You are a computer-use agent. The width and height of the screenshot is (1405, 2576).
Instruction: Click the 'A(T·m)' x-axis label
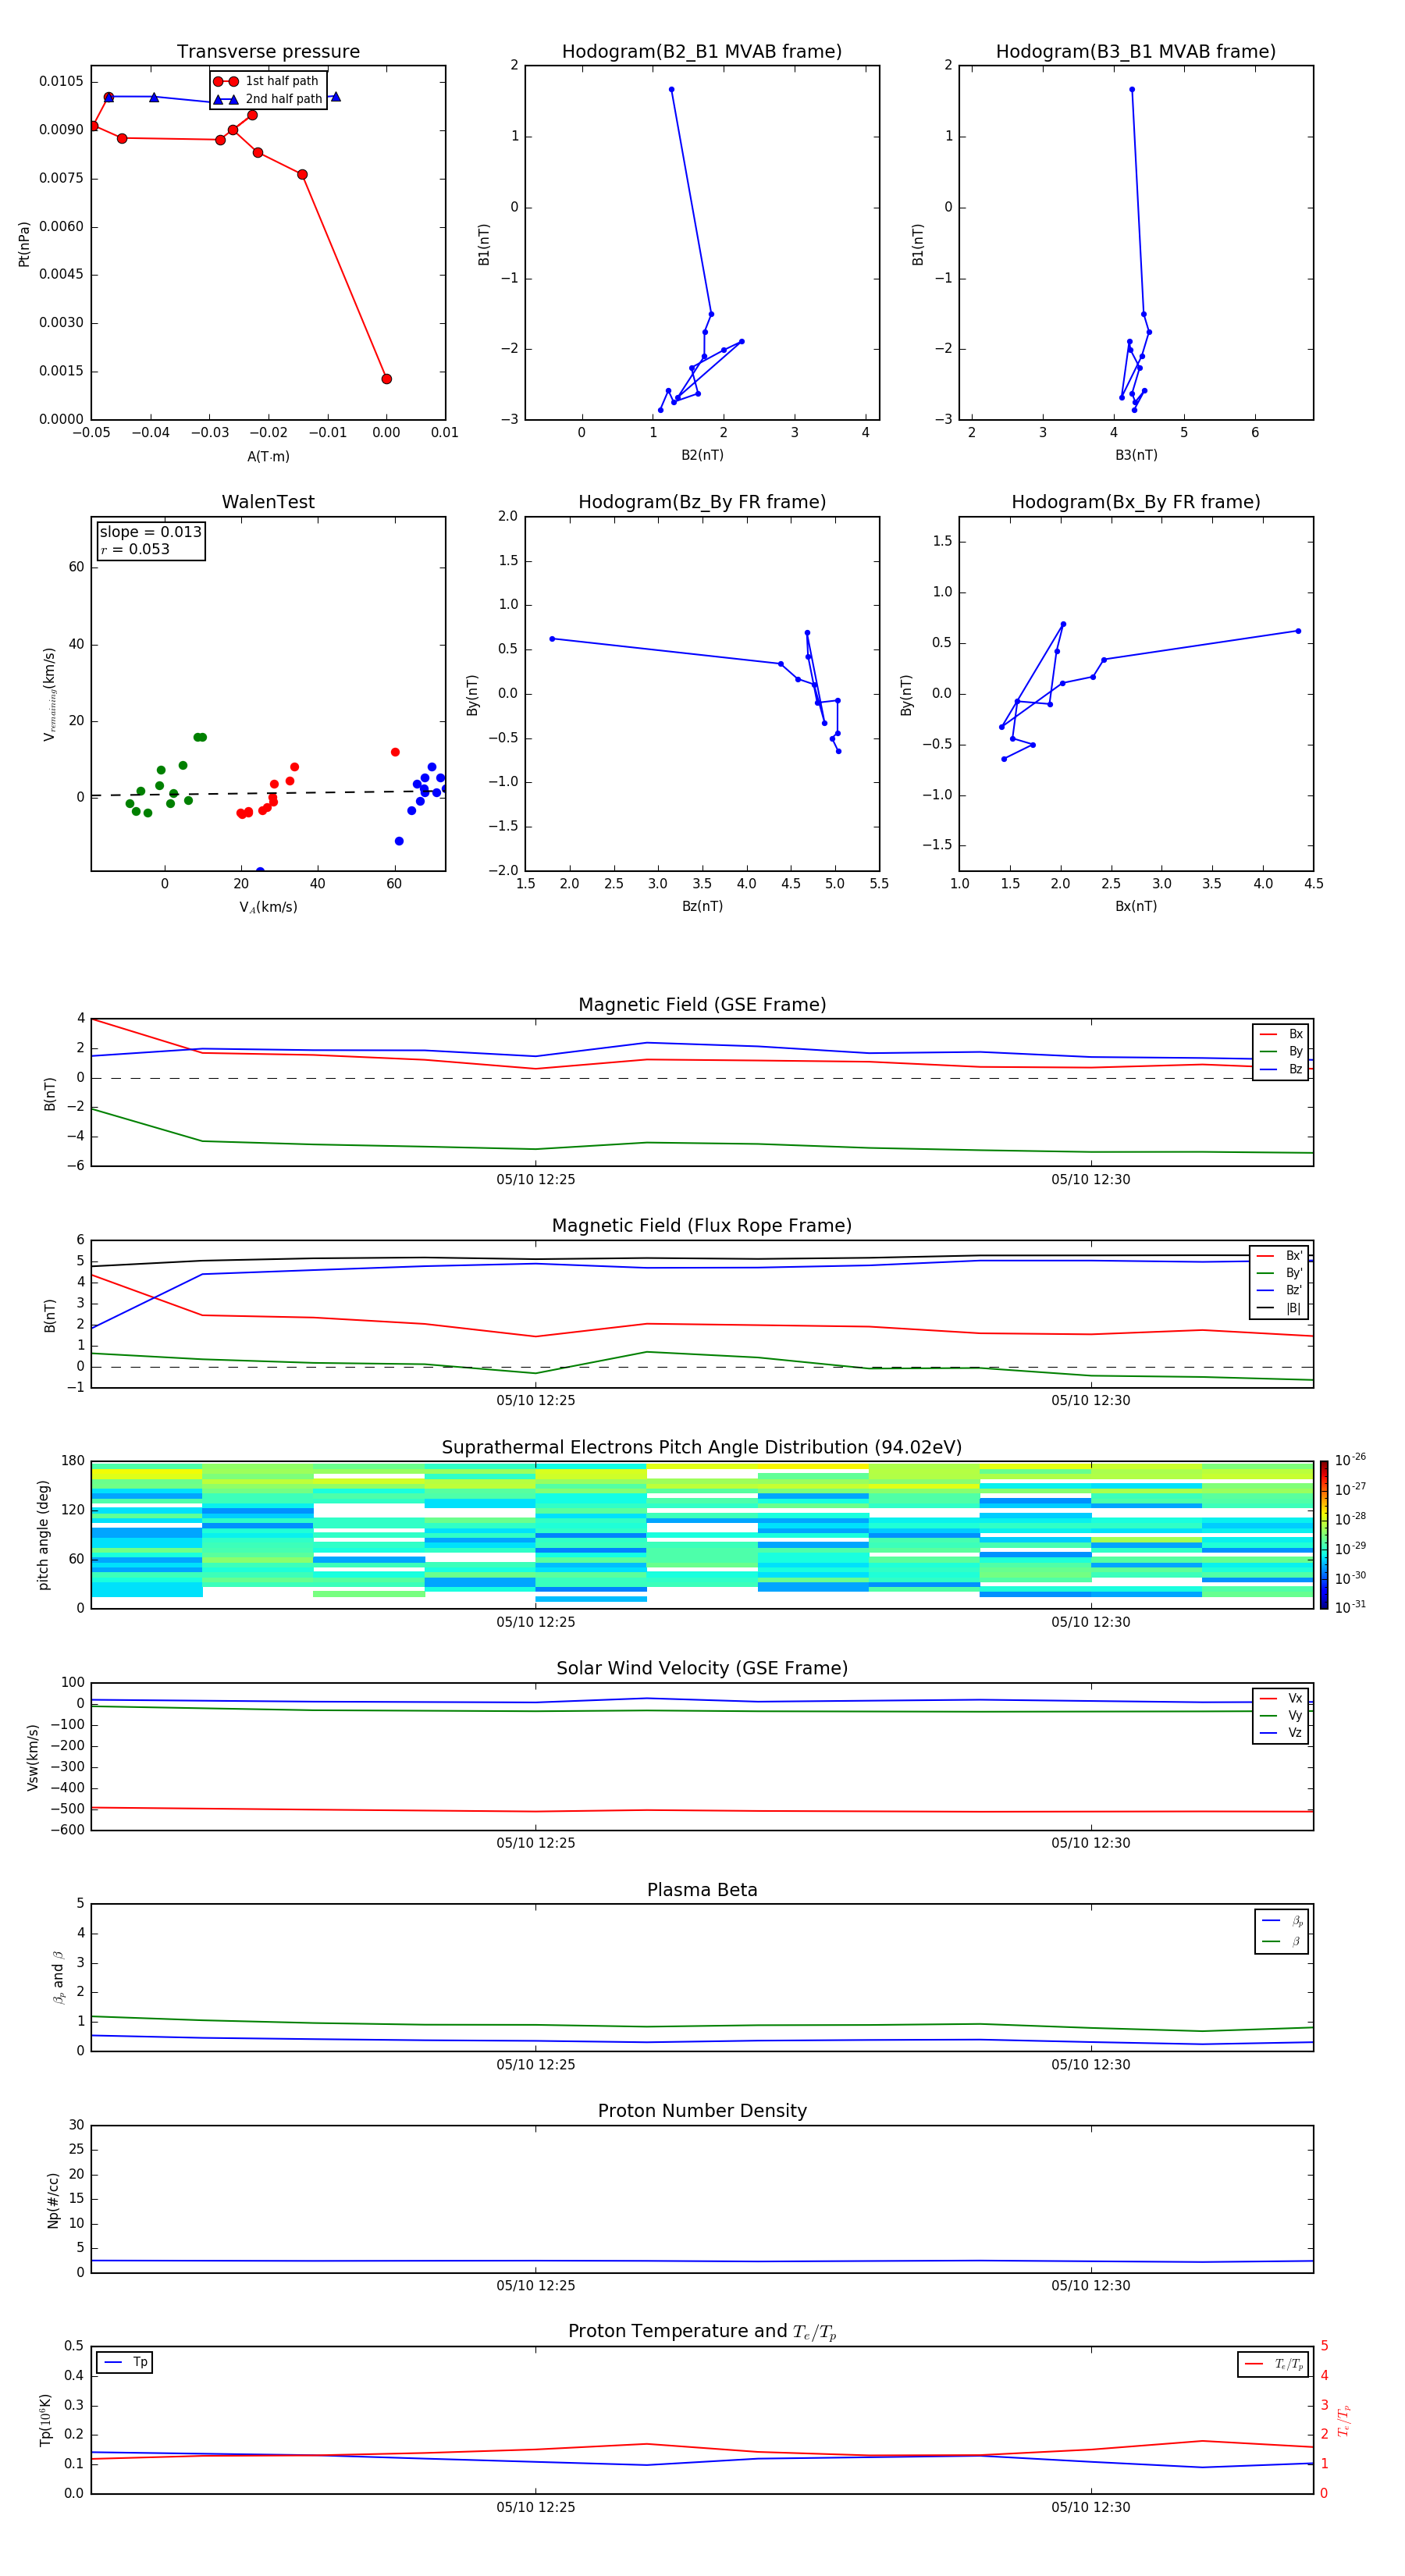pyautogui.click(x=268, y=456)
